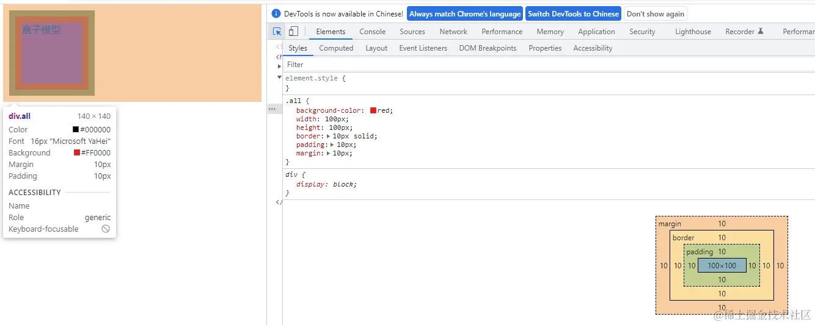Go to the Application tab
This screenshot has height=325, width=815.
(x=596, y=32)
